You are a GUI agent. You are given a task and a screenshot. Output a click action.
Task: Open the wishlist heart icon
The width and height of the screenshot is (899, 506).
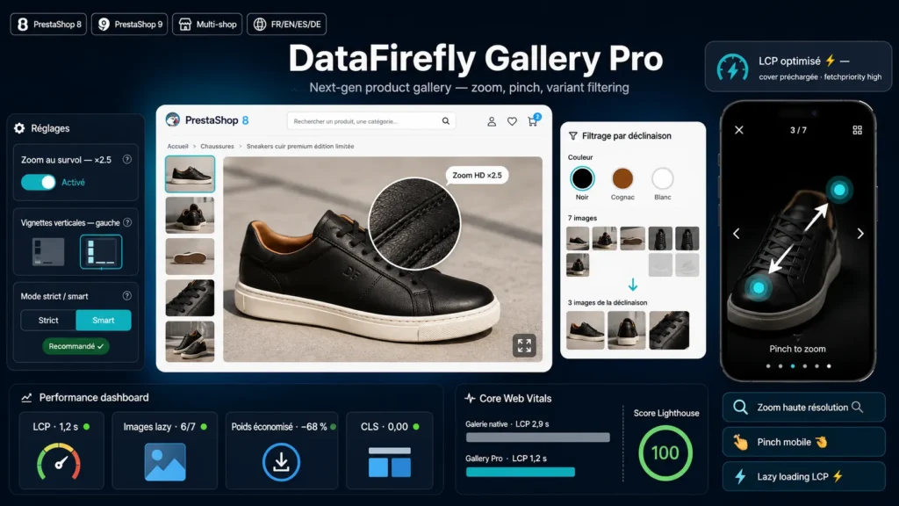click(512, 121)
